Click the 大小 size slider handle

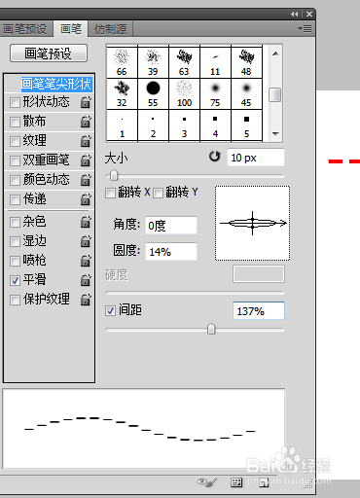pos(114,175)
